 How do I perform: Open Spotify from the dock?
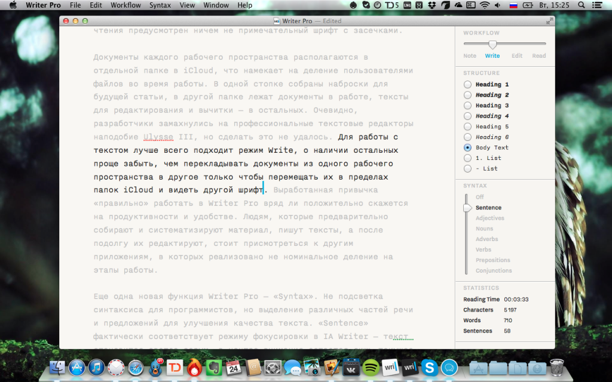(x=370, y=367)
